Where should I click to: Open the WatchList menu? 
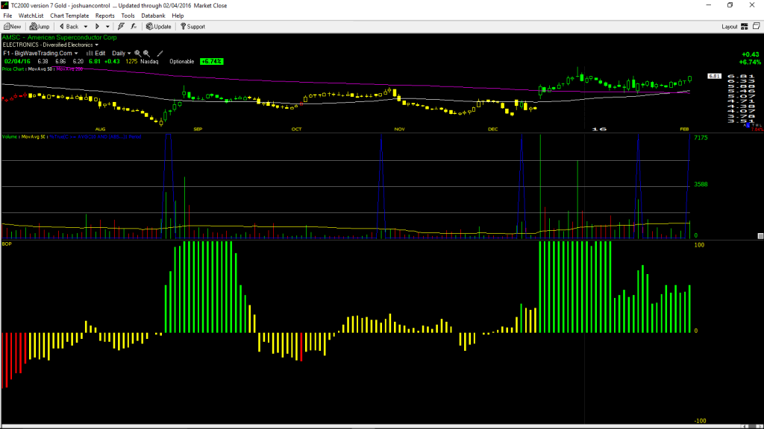click(x=31, y=16)
